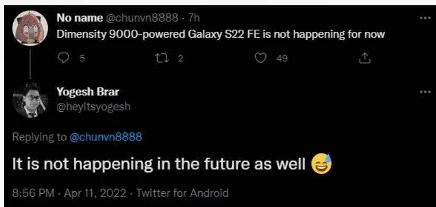Image resolution: width=436 pixels, height=207 pixels.
Task: Open the three-dot menu for Yogesh Brar's reply
Action: (x=425, y=91)
